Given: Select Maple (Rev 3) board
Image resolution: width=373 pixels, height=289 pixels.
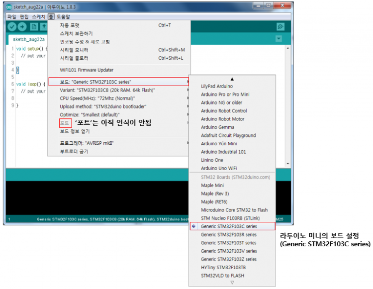Looking at the screenshot, I should (x=232, y=193).
